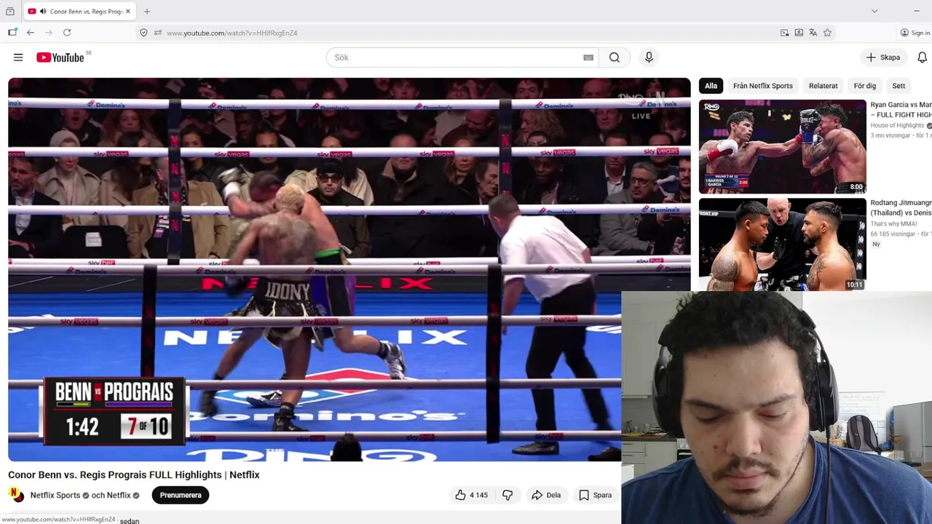The height and width of the screenshot is (524, 932).
Task: Mute the tab via speaker icon
Action: pyautogui.click(x=44, y=12)
